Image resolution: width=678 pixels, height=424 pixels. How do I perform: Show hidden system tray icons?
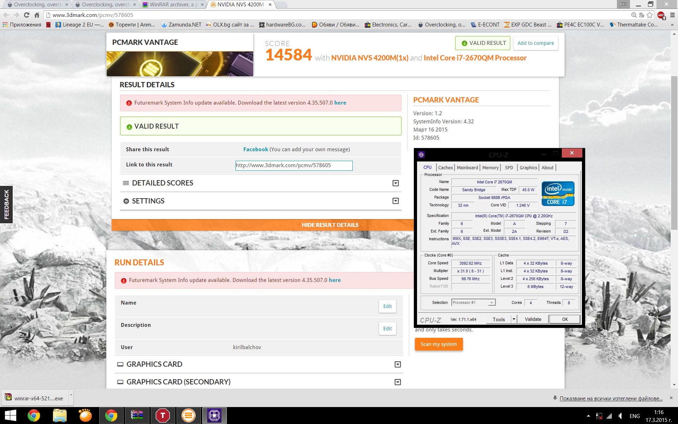click(x=588, y=416)
